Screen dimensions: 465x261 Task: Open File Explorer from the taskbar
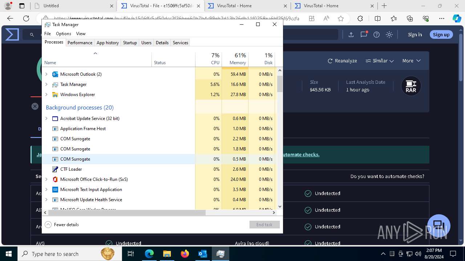(167, 254)
